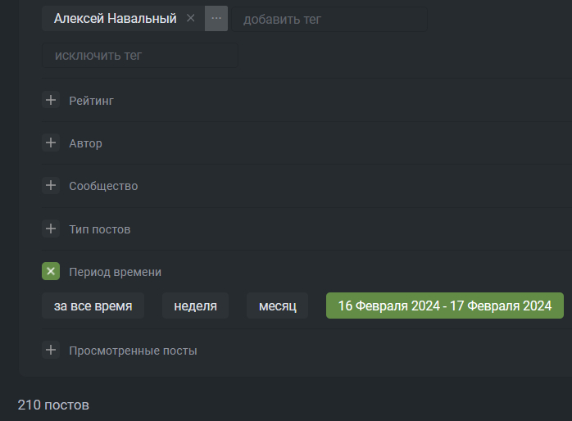Click the Просмотренные посты label
This screenshot has height=421, width=572.
click(x=133, y=351)
